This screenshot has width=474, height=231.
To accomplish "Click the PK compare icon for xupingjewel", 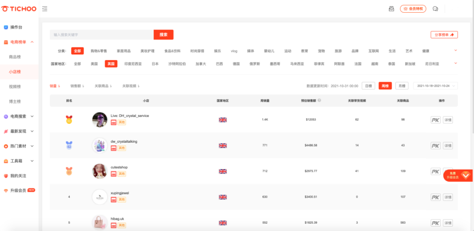I will 435,197.
